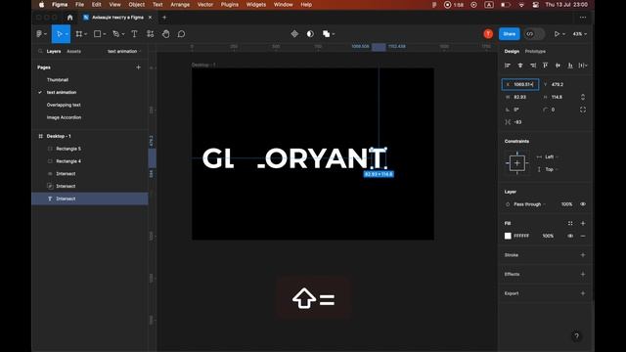
Task: Click the fill opacity 100% field
Action: (x=548, y=236)
